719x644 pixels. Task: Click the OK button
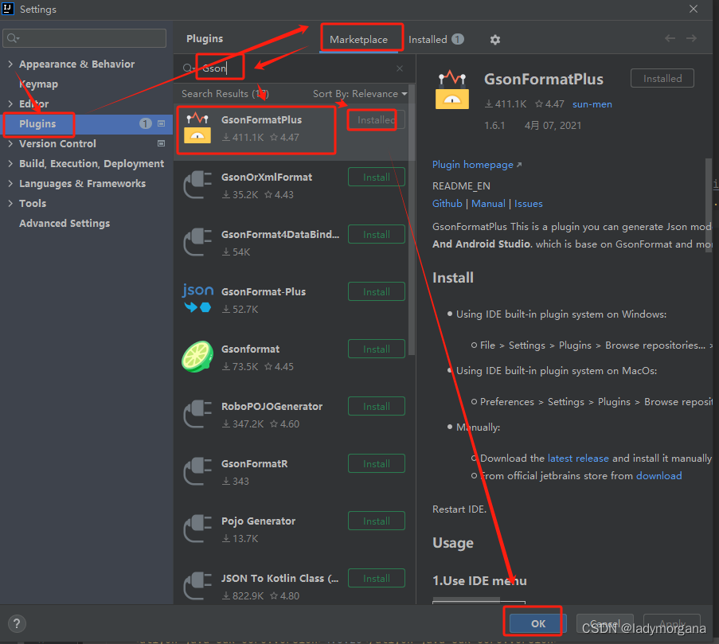(538, 623)
